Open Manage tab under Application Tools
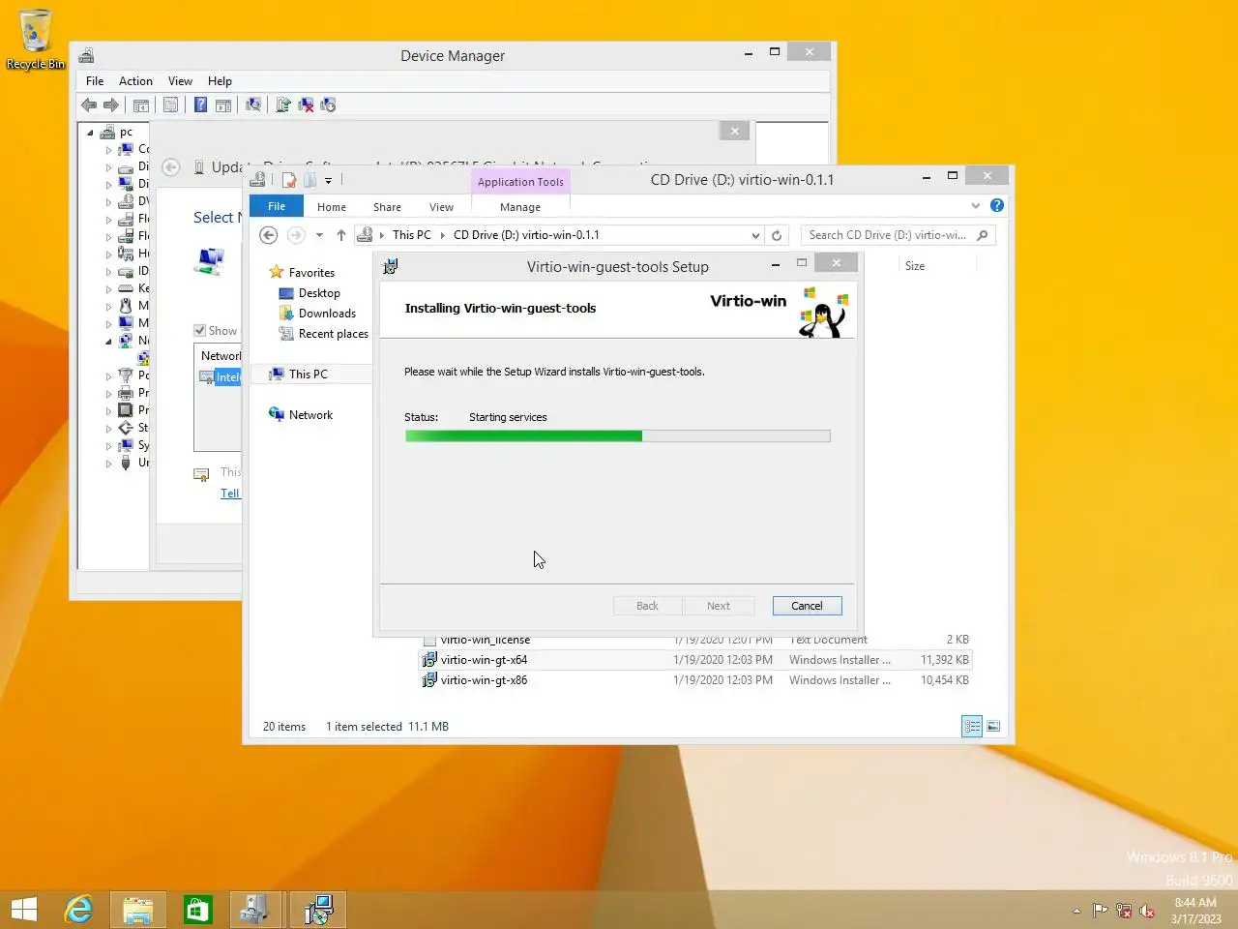The width and height of the screenshot is (1238, 929). 520,207
